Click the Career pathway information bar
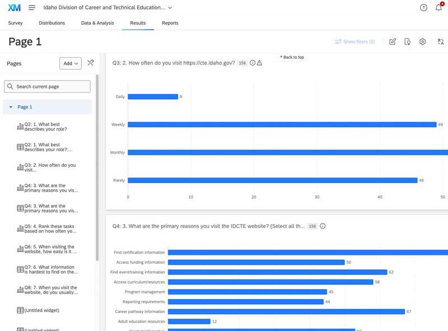Image resolution: width=448 pixels, height=331 pixels. point(286,311)
